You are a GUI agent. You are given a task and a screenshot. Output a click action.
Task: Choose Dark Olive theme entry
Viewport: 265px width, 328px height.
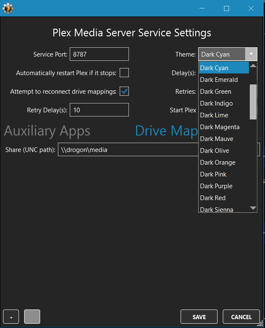pyautogui.click(x=224, y=151)
